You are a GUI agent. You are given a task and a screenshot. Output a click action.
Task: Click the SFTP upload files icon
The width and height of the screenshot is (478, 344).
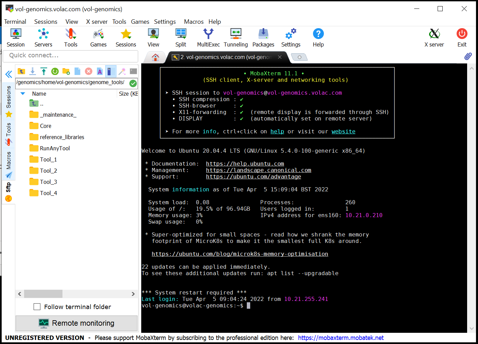(x=44, y=71)
